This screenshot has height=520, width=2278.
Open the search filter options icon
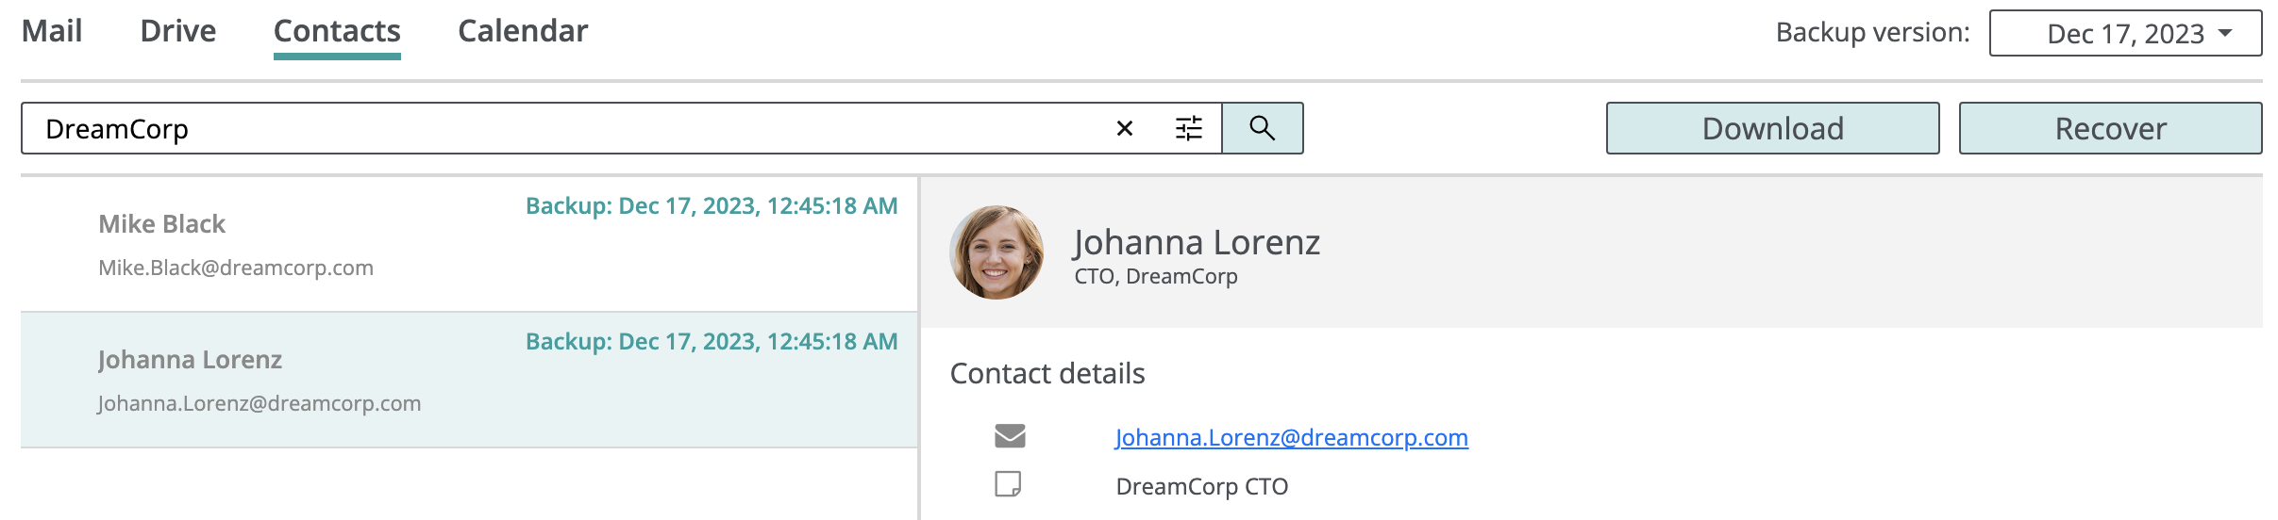coord(1189,128)
